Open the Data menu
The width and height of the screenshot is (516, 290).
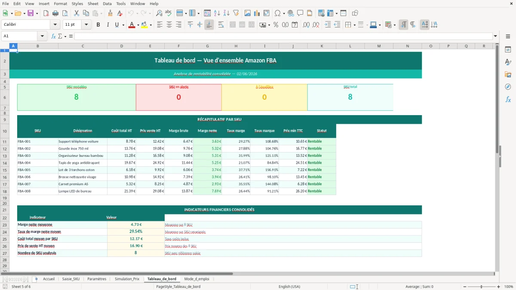click(107, 3)
